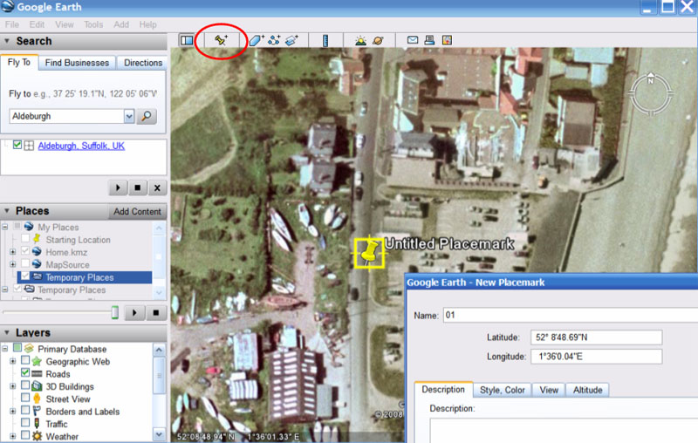Click the Print toolbar icon
The height and width of the screenshot is (443, 698).
(x=429, y=40)
